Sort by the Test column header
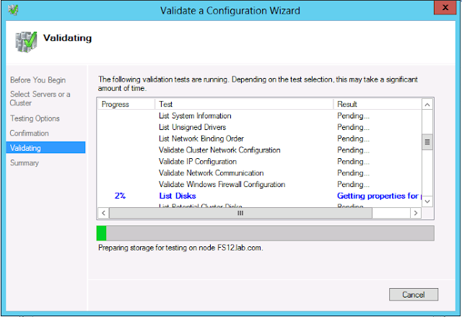Screen dimensions: 462x317 [244, 104]
